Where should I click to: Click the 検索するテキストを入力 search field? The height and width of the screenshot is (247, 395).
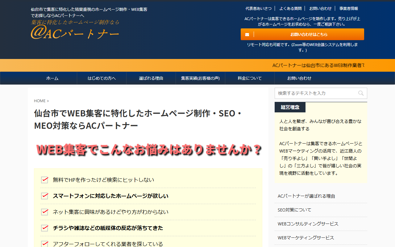(x=315, y=93)
